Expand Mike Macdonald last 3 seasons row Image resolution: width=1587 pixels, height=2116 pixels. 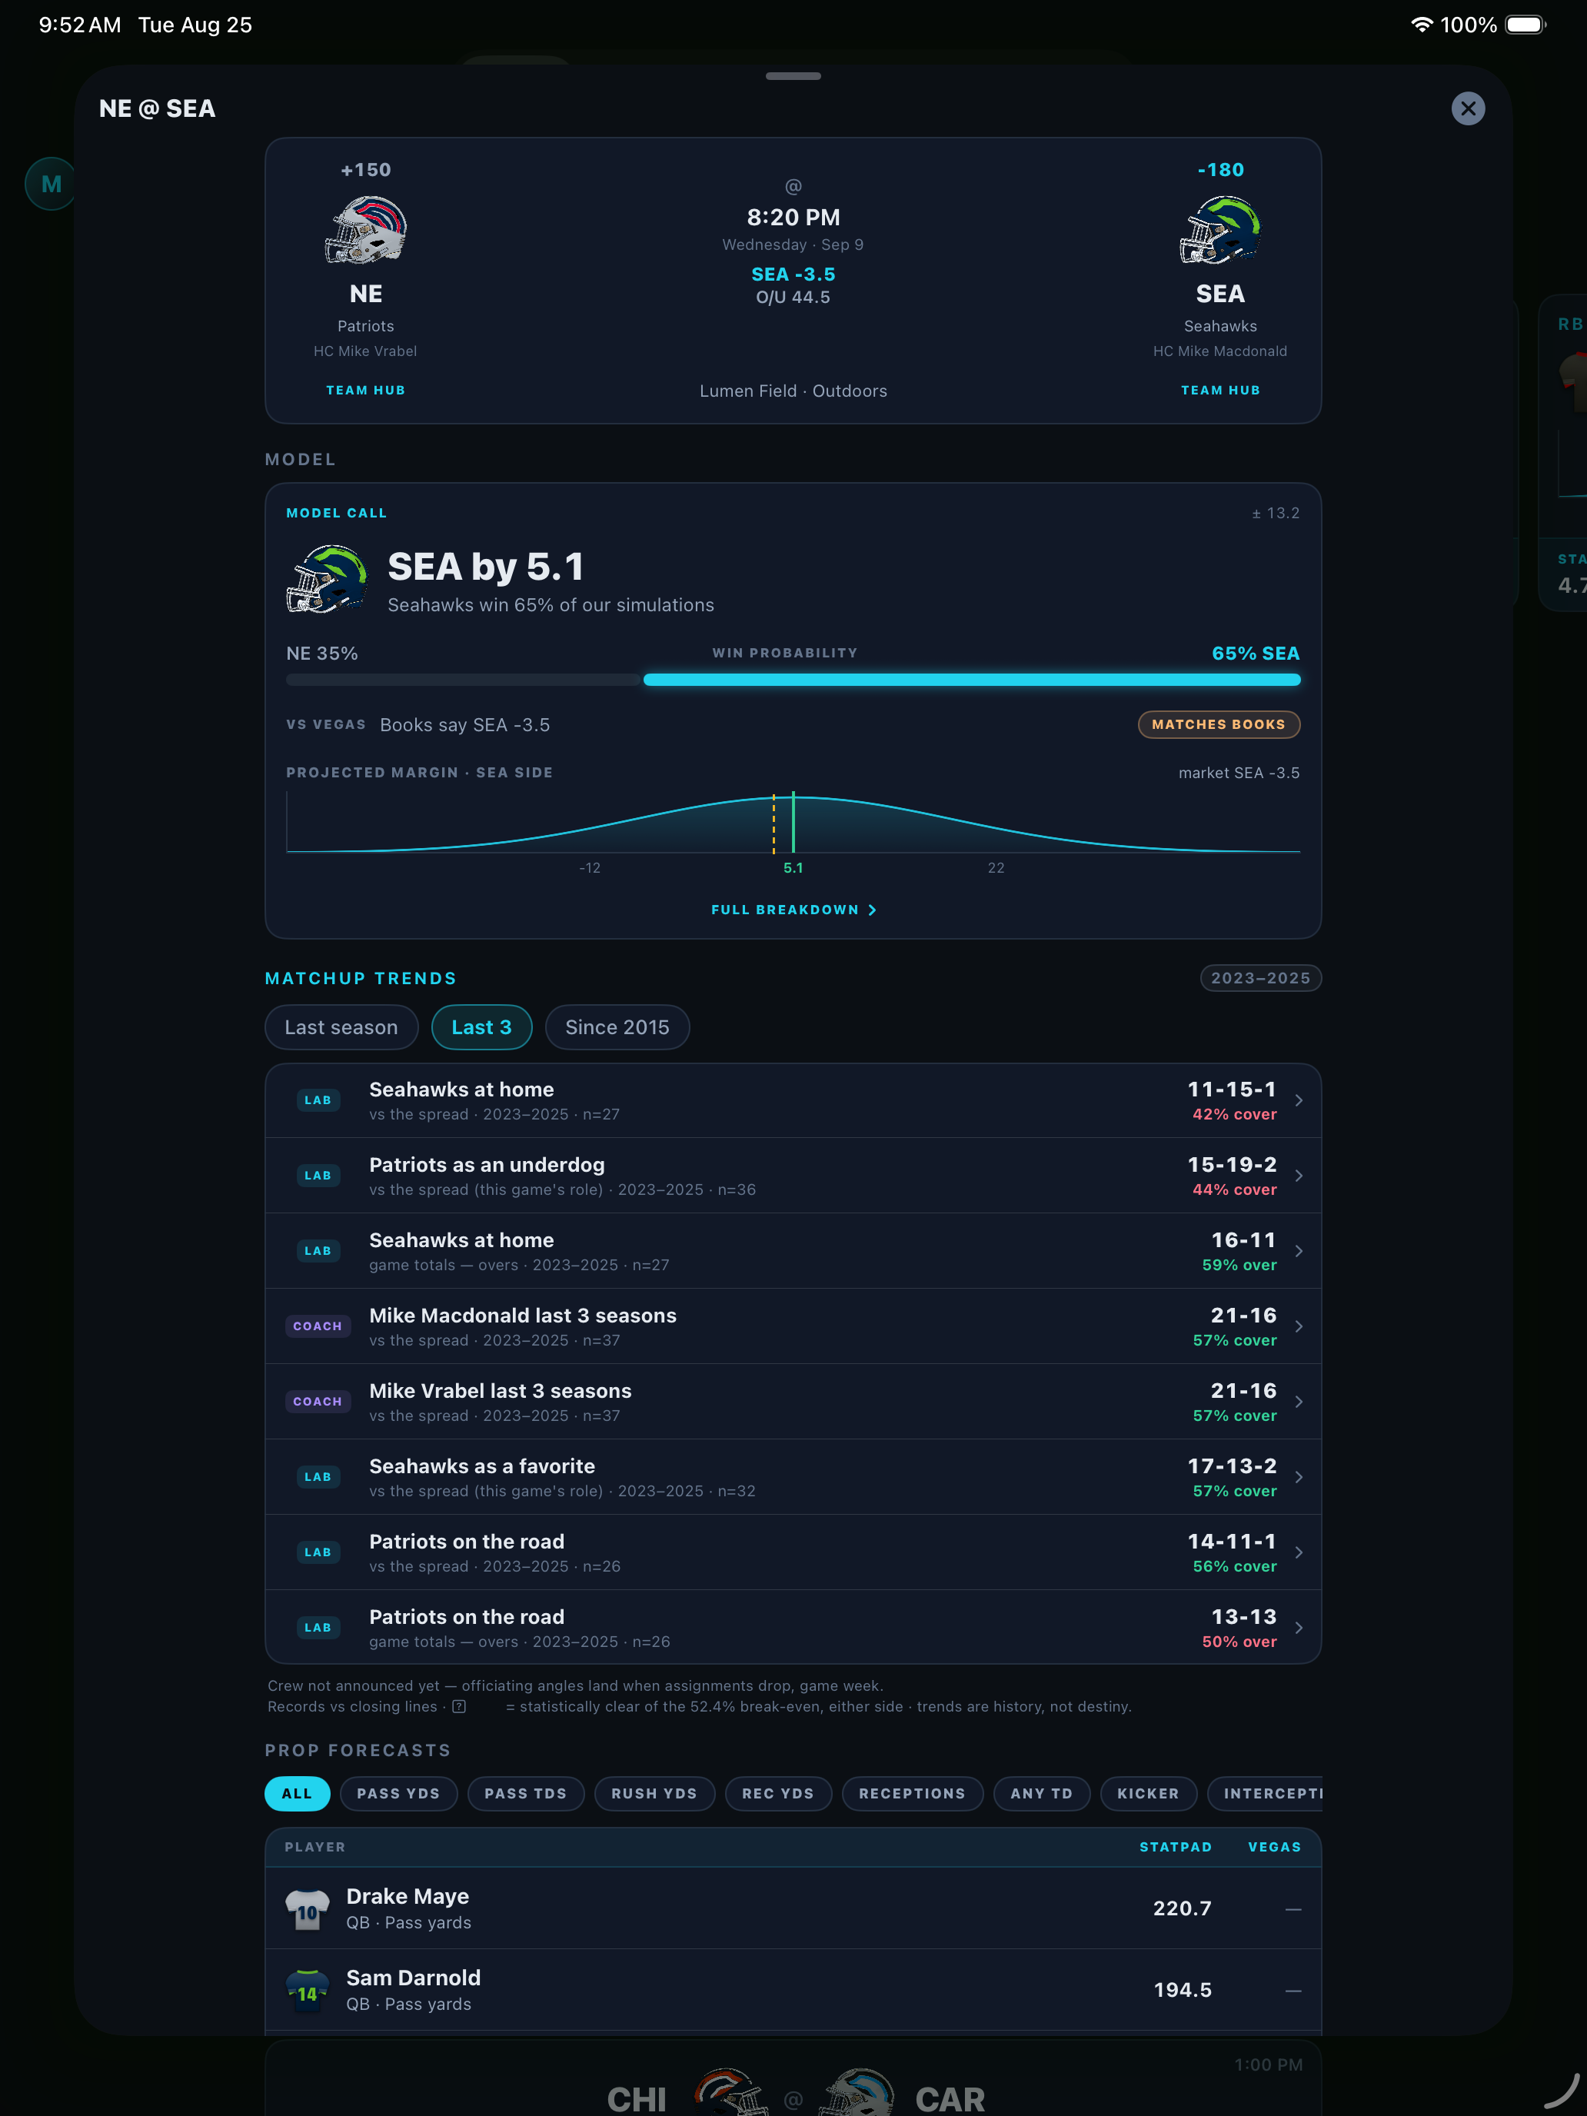(793, 1326)
